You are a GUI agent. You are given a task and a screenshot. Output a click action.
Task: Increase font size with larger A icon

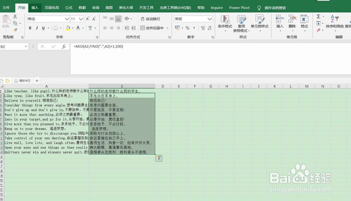87,19
